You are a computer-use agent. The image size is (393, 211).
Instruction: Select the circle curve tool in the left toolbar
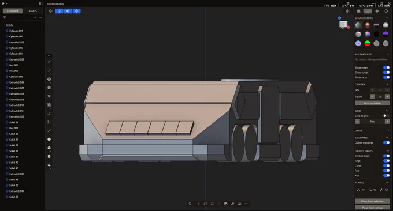49,79
